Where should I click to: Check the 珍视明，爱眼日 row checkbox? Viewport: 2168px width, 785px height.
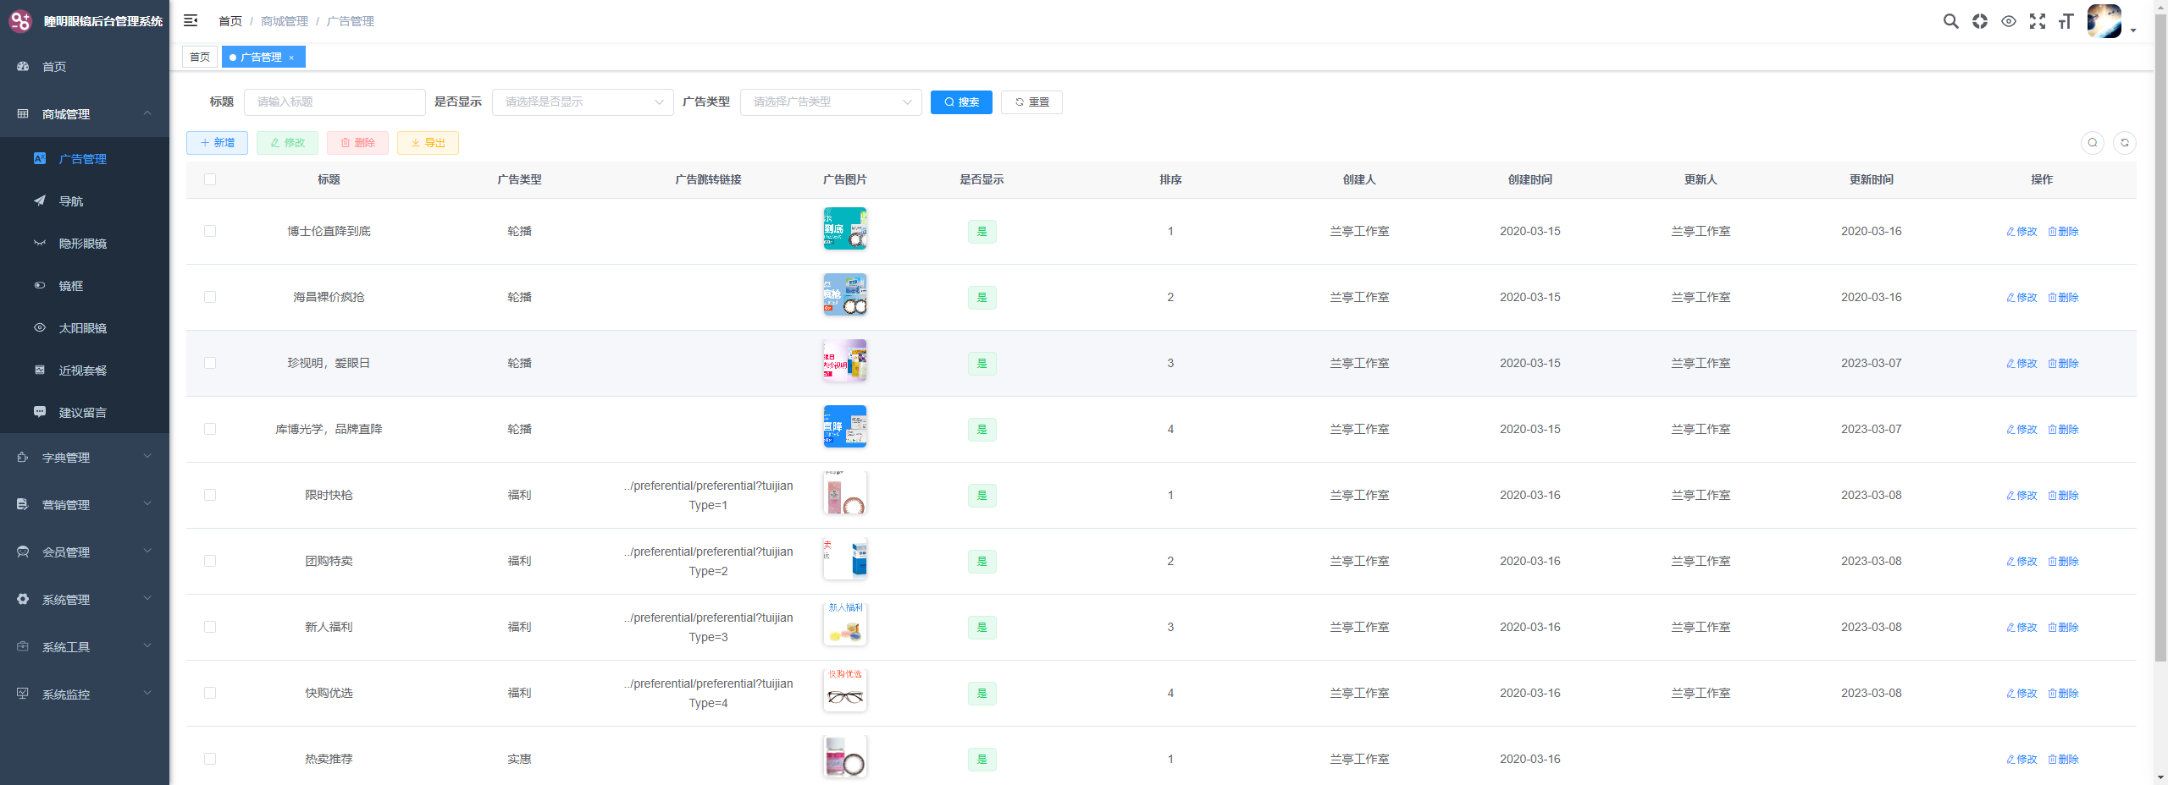[210, 363]
